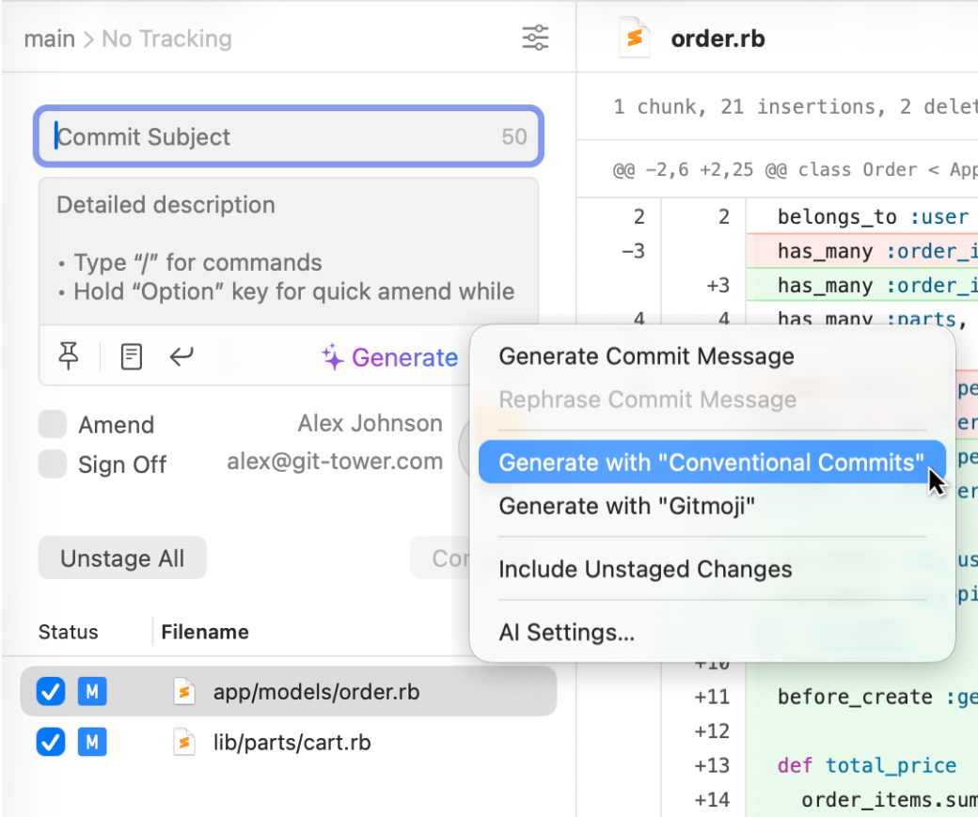Viewport: 978px width, 817px height.
Task: Enable the Sign Off checkbox
Action: [x=53, y=464]
